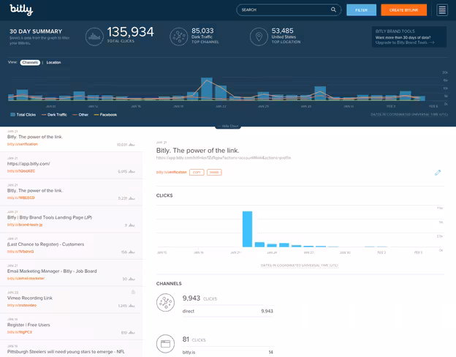
Task: Collapse chart with Hide Chart tab
Action: point(228,127)
